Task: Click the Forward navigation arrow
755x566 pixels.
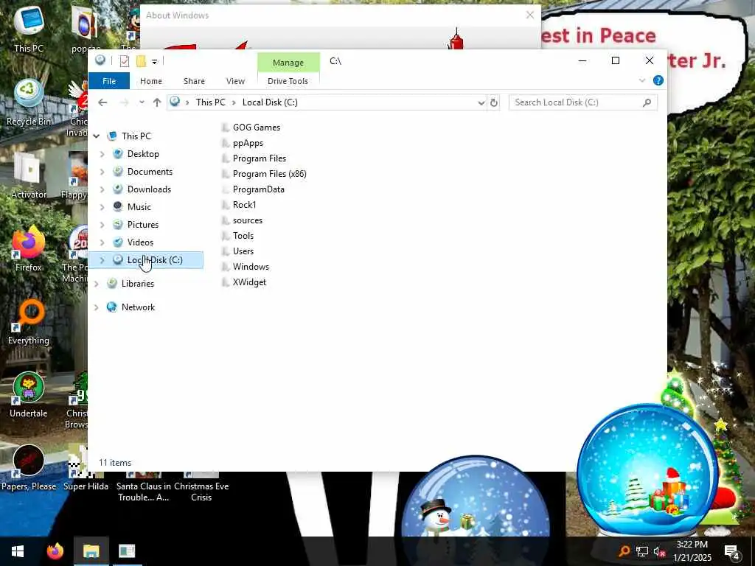Action: (124, 102)
